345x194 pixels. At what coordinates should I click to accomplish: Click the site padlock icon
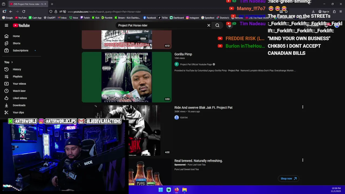[56, 12]
